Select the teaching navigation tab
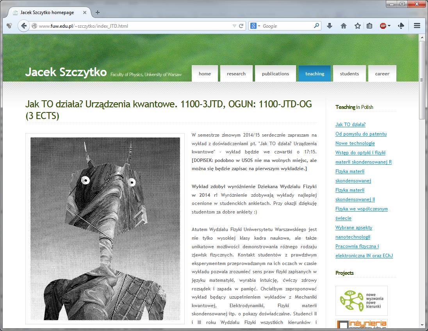 [314, 74]
